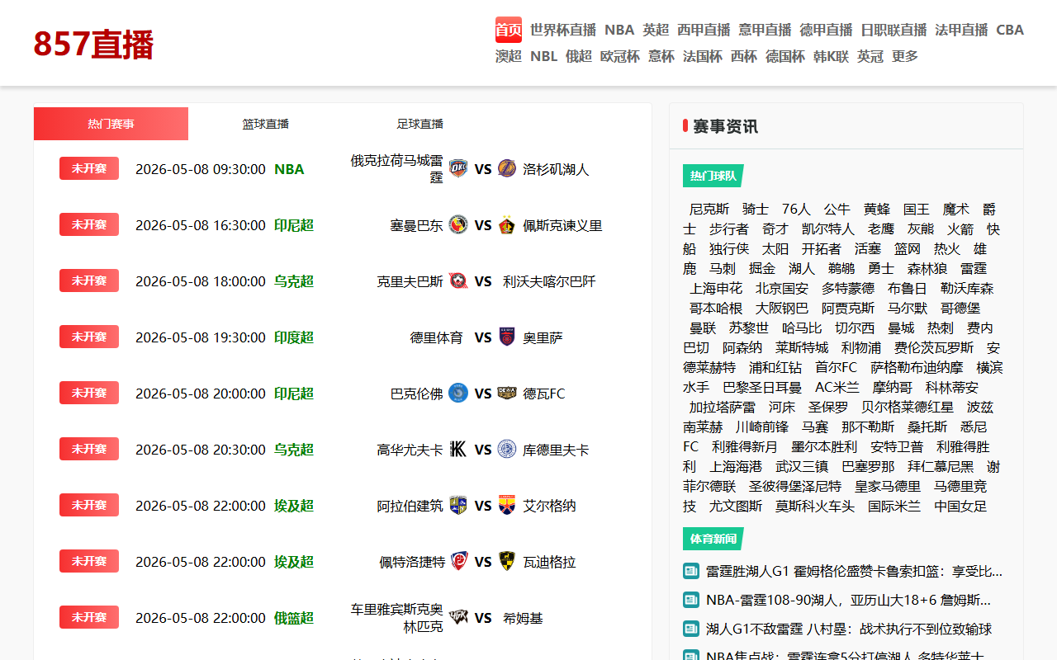The image size is (1057, 660).
Task: Click 未开赛 button for 高华尤夫卡 match
Action: 89,449
